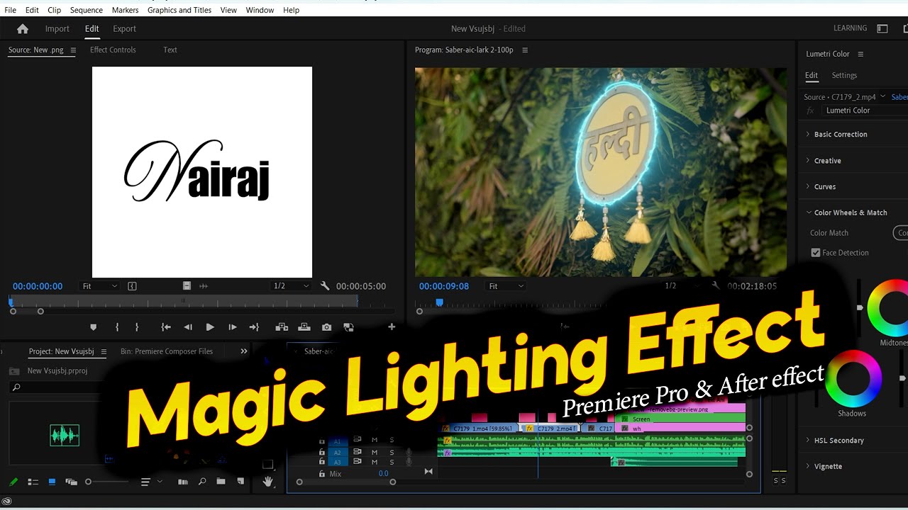Click the Overwrite edit button
The width and height of the screenshot is (908, 510).
click(304, 327)
